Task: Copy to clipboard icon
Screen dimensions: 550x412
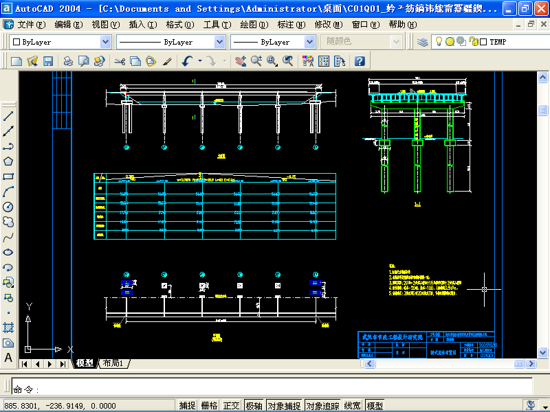Action: (x=135, y=61)
